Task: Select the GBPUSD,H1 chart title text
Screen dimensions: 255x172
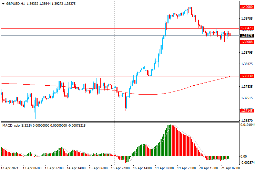Action: (16, 3)
